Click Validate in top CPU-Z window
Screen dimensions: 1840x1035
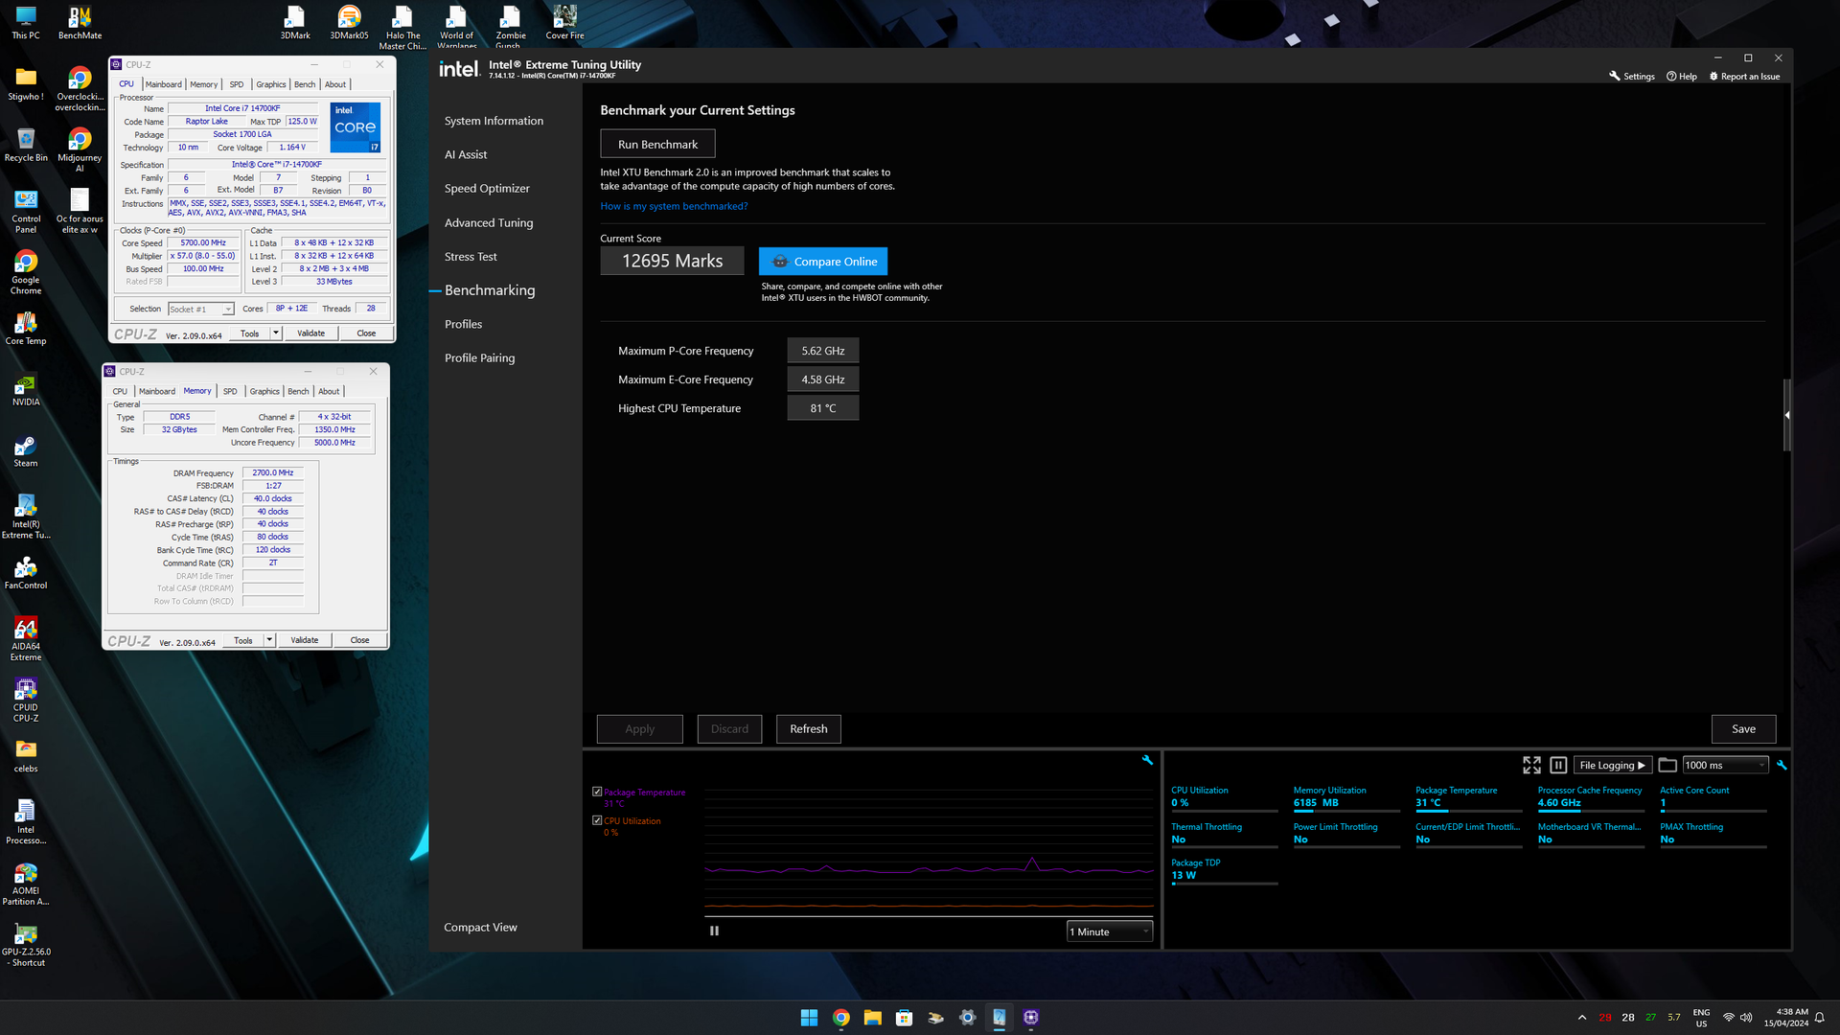click(310, 333)
